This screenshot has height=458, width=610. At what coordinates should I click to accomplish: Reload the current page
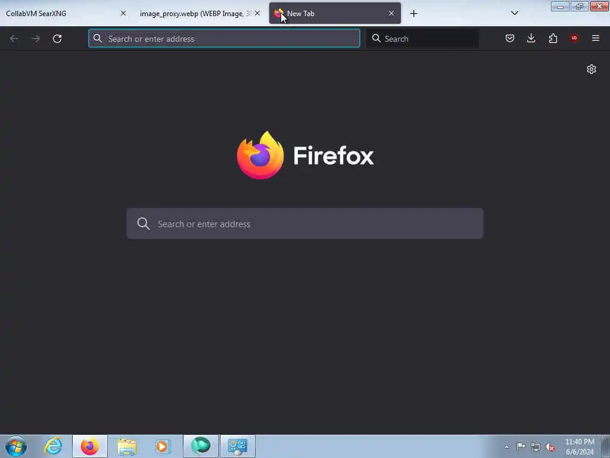pos(57,39)
